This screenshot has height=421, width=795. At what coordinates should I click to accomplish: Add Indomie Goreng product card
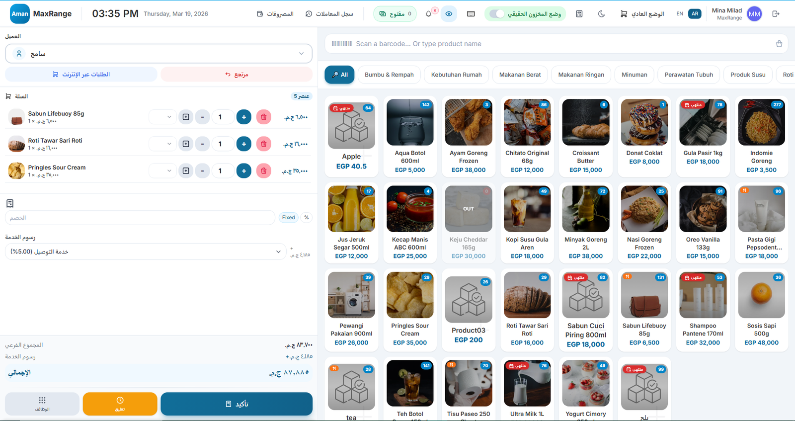click(762, 137)
